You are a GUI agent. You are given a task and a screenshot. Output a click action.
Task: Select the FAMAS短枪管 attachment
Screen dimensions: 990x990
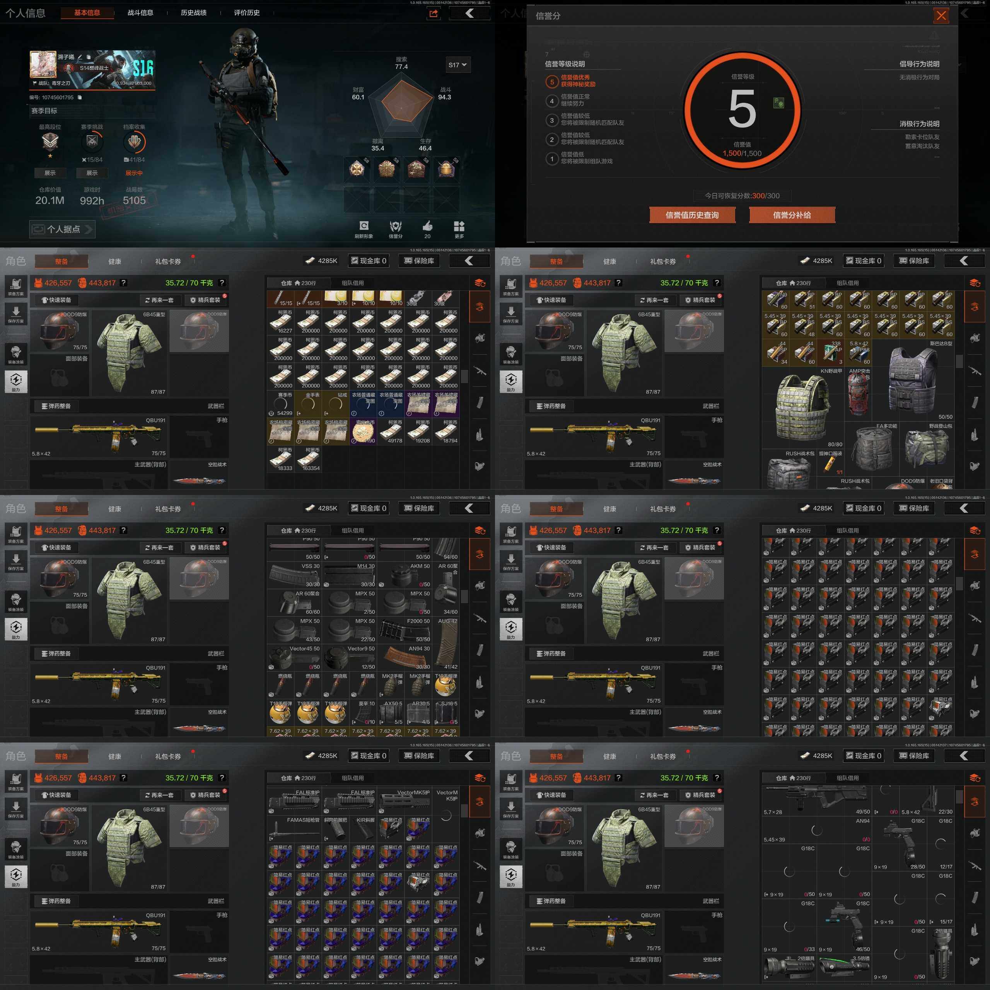point(295,829)
